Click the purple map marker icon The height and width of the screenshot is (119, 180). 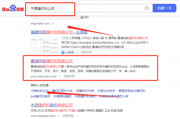pyautogui.click(x=82, y=17)
